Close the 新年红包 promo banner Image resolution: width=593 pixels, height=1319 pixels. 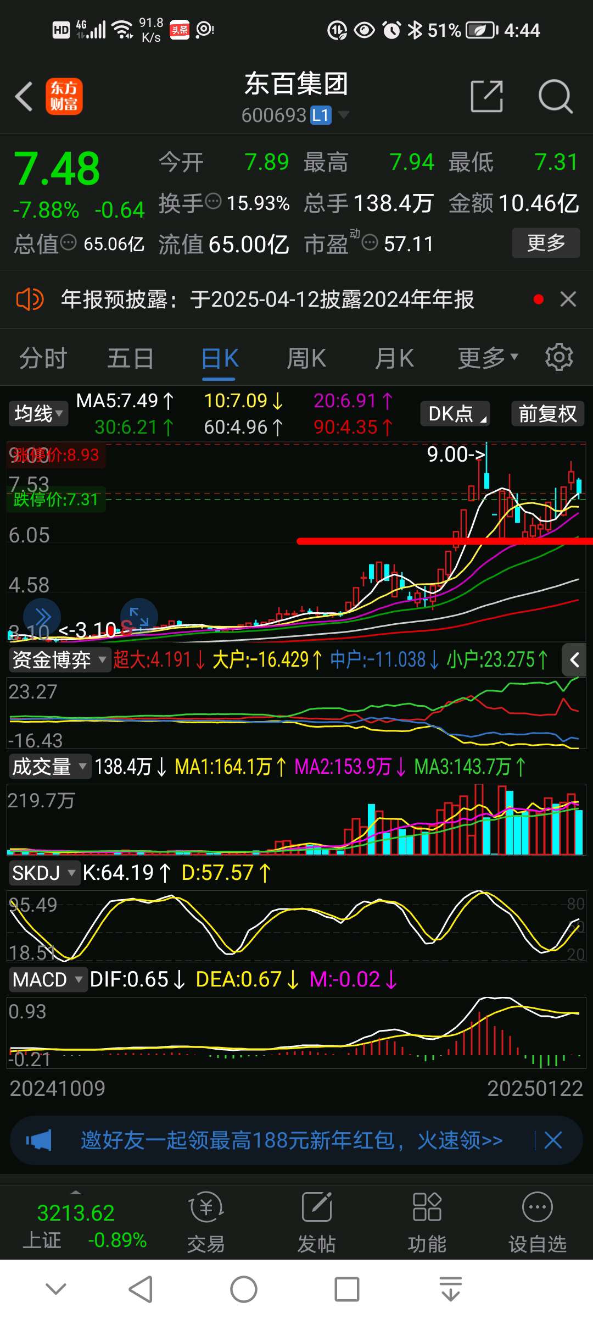click(x=553, y=1140)
